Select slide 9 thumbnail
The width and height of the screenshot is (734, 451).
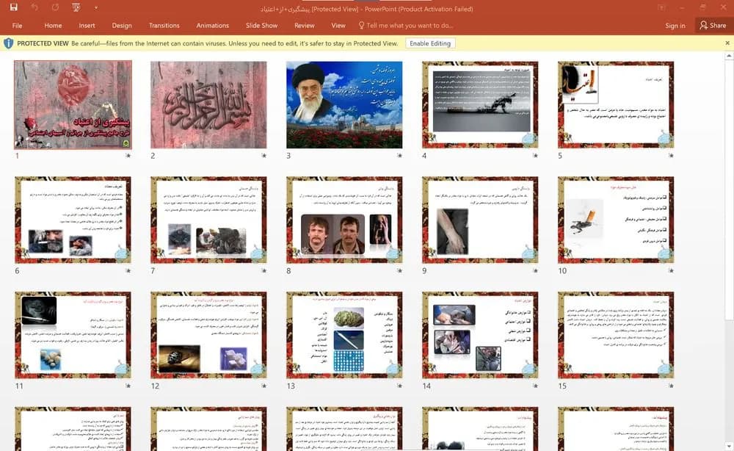pyautogui.click(x=480, y=220)
